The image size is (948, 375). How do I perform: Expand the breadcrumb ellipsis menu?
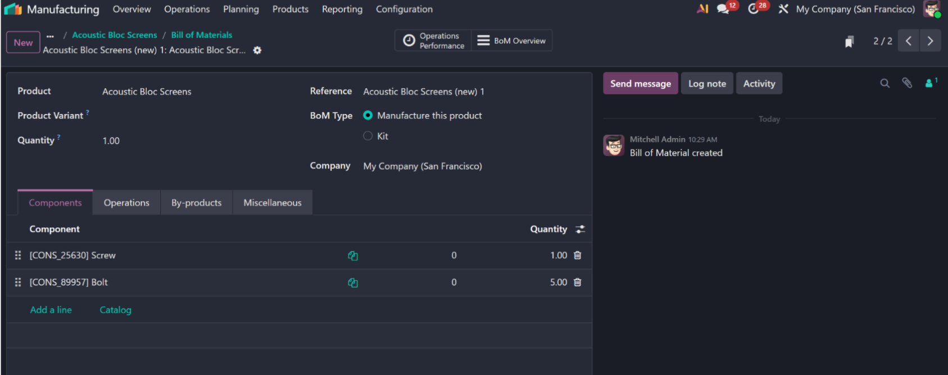tap(50, 35)
